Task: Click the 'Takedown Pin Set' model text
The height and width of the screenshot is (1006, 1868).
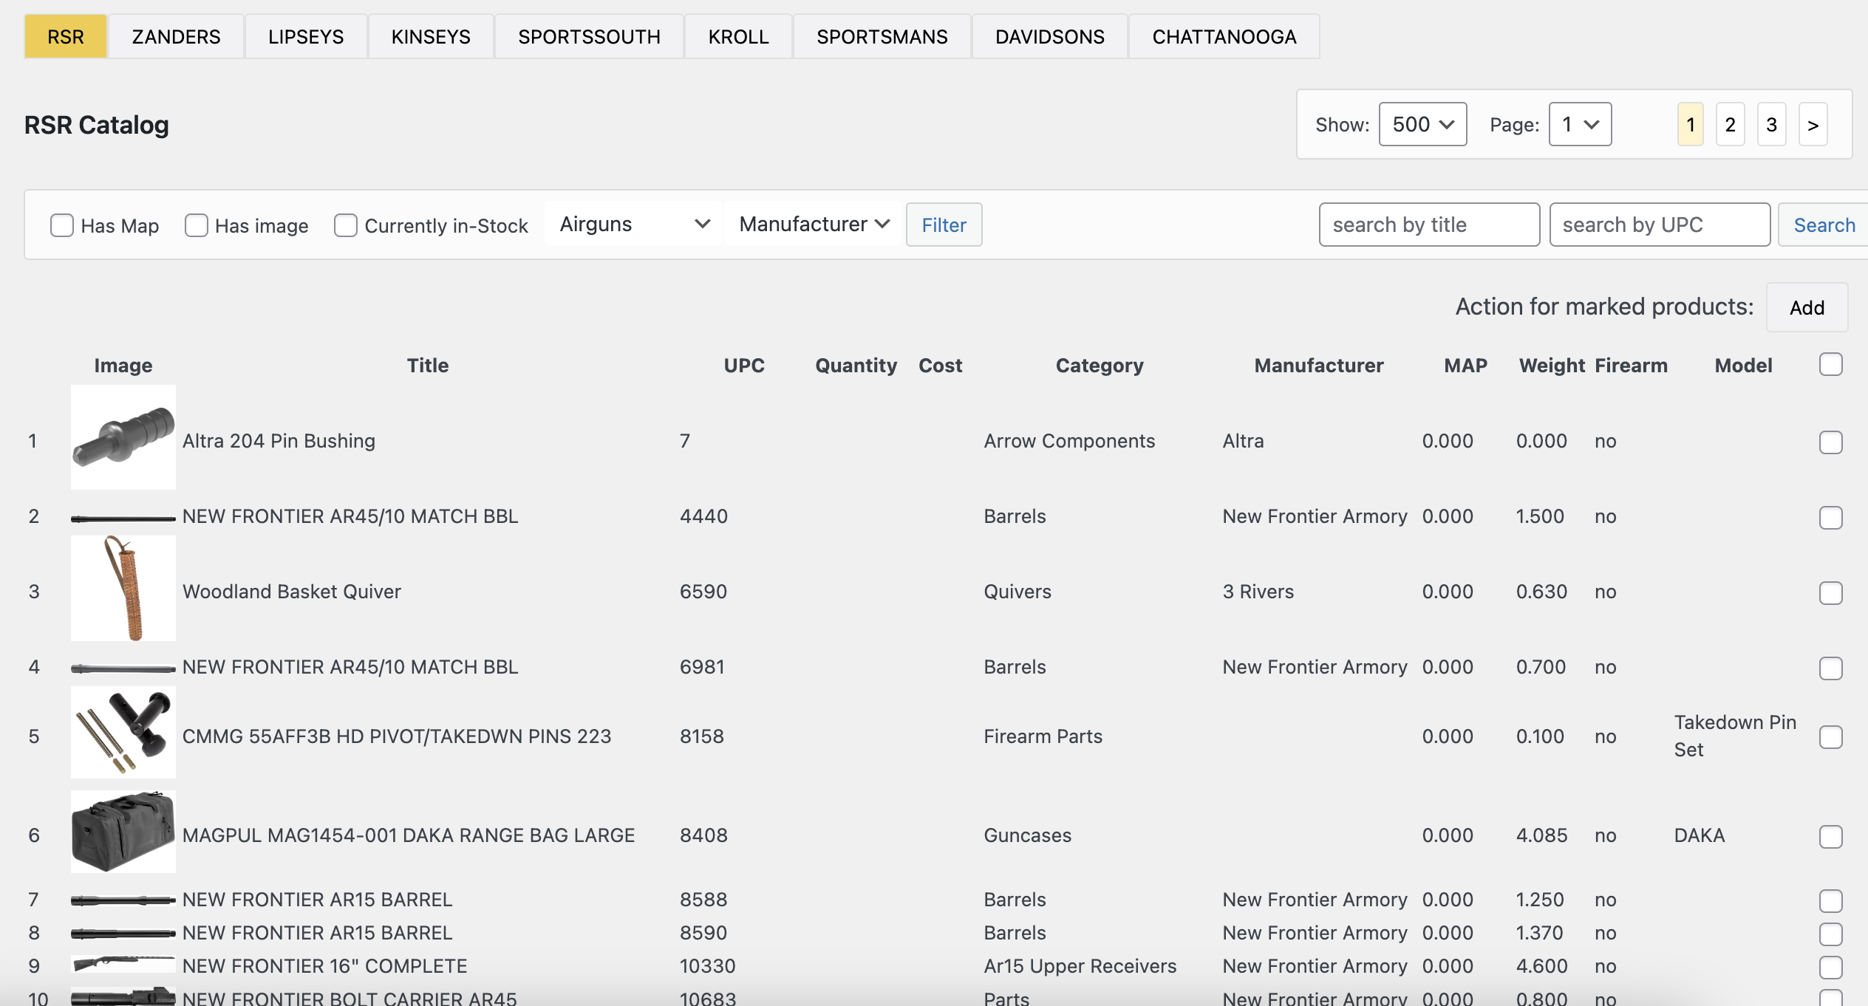Action: pyautogui.click(x=1735, y=736)
